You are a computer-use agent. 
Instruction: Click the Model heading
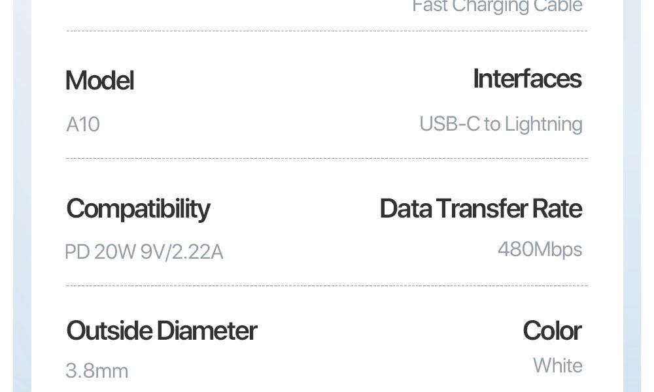click(99, 80)
